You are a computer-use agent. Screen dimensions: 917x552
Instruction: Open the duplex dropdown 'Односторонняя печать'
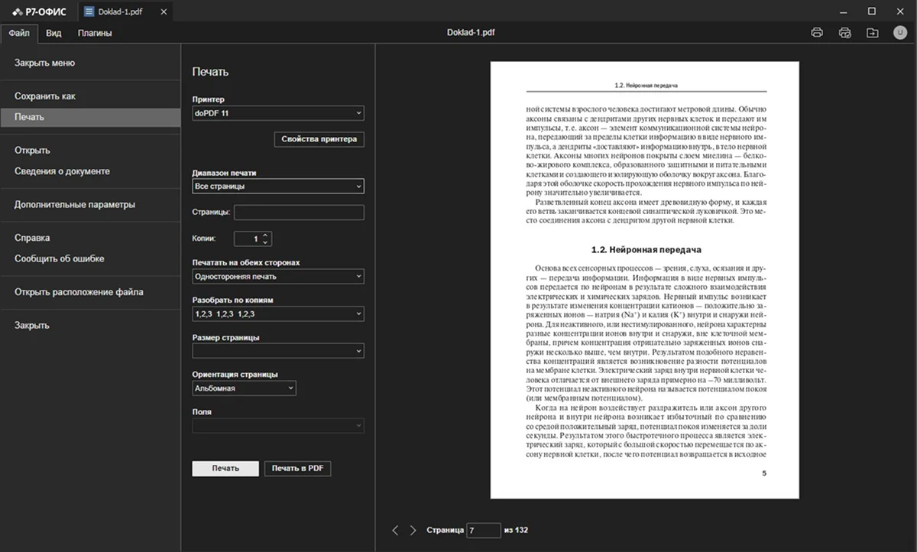click(278, 277)
